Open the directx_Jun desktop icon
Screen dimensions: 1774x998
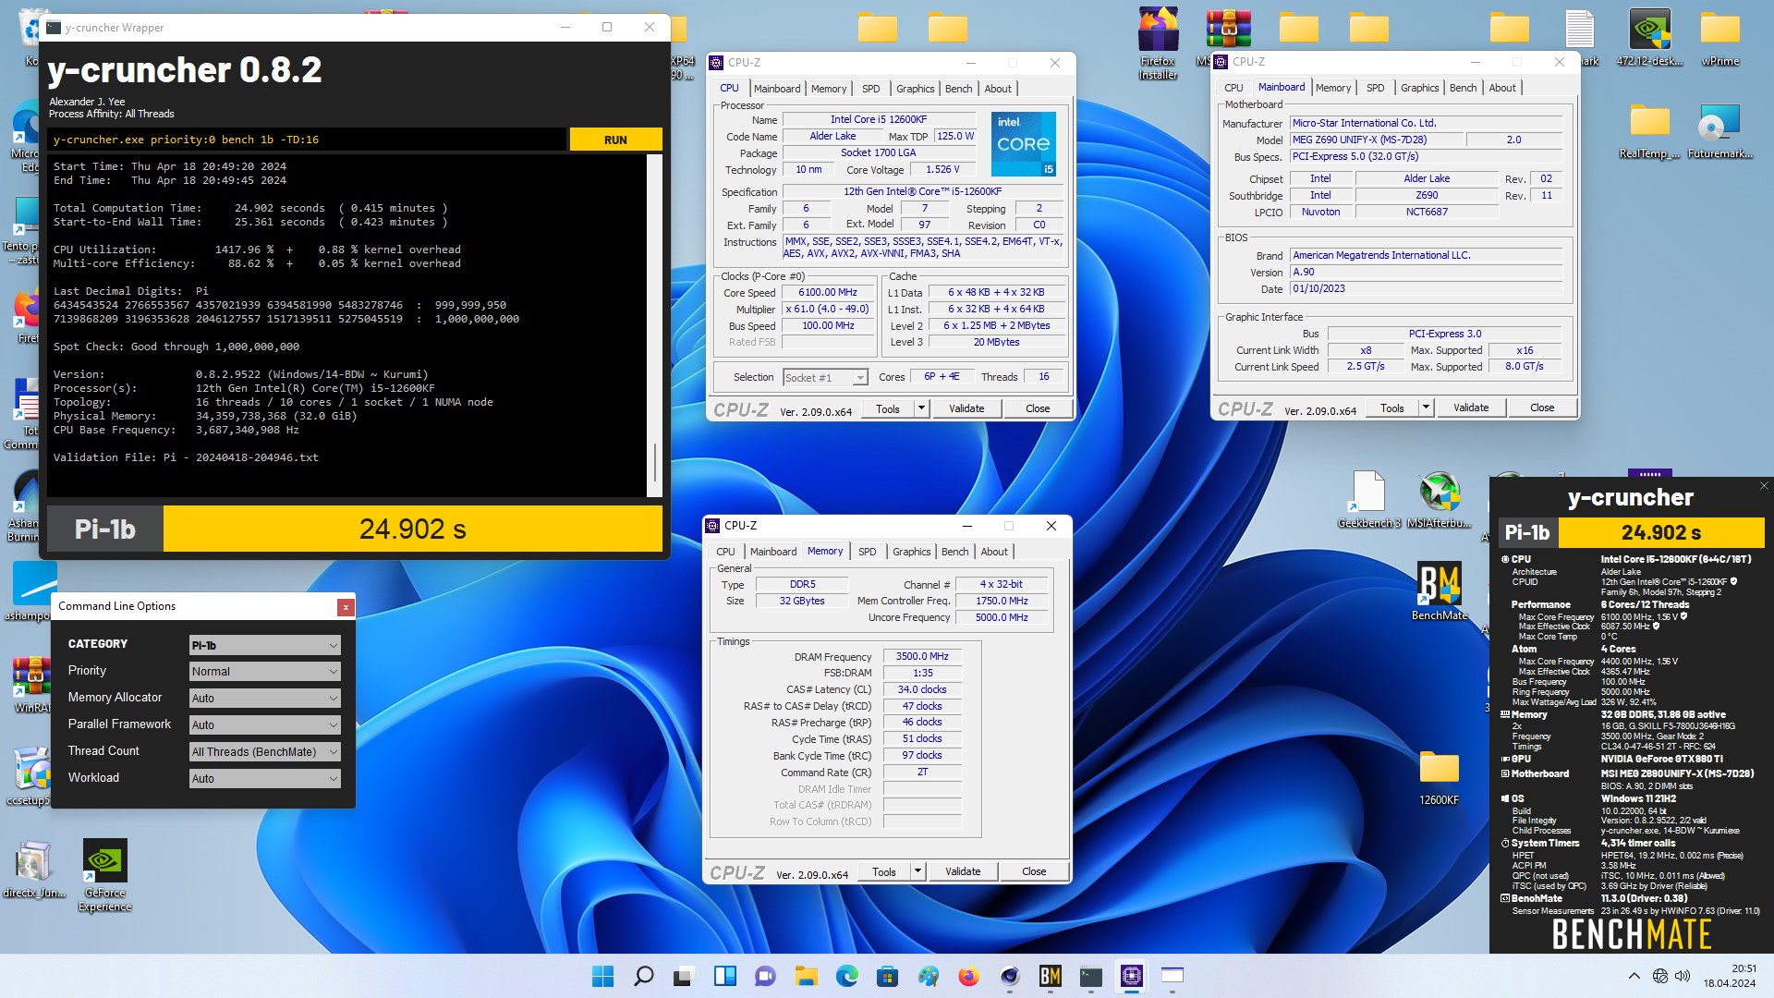pos(34,870)
